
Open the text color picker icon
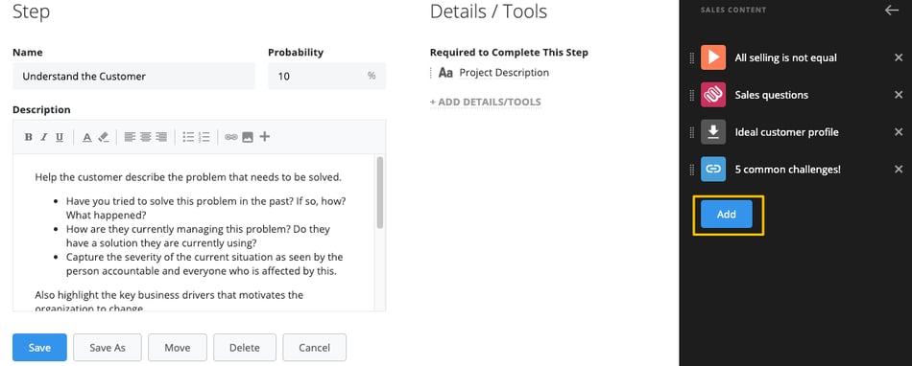tap(86, 137)
